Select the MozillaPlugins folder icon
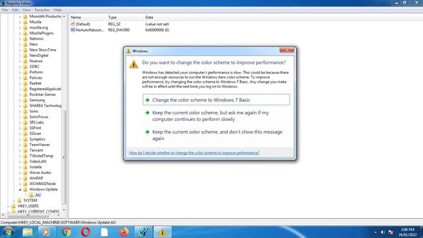The height and width of the screenshot is (238, 423). coord(25,33)
